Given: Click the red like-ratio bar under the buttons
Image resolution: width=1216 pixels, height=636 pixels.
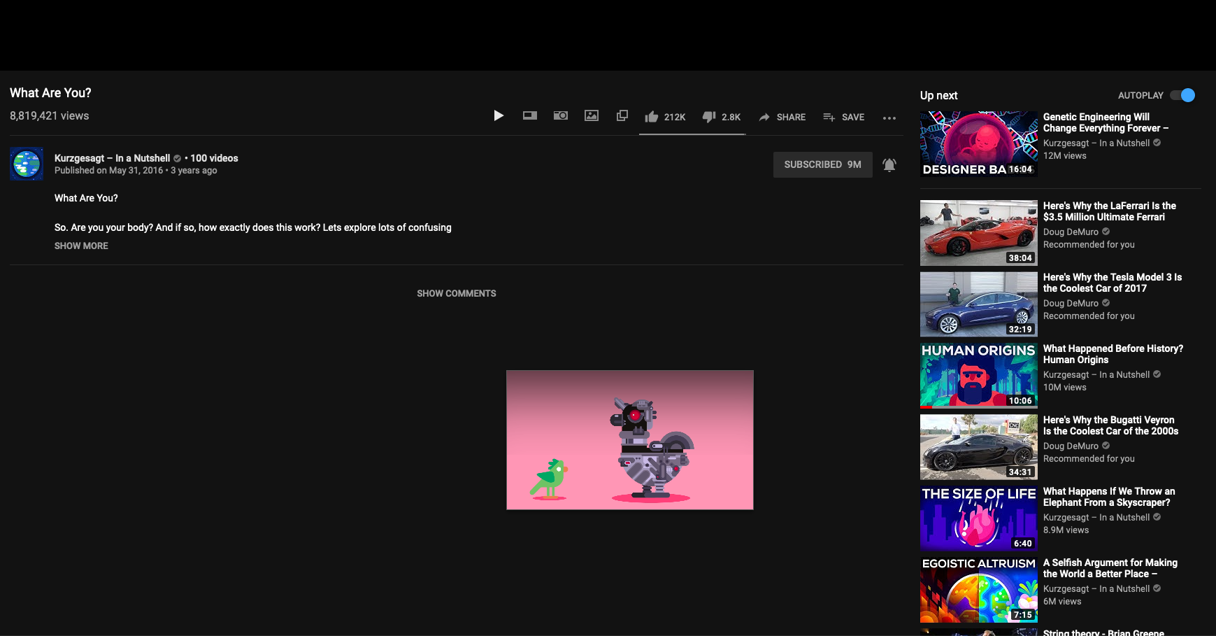Looking at the screenshot, I should (692, 133).
